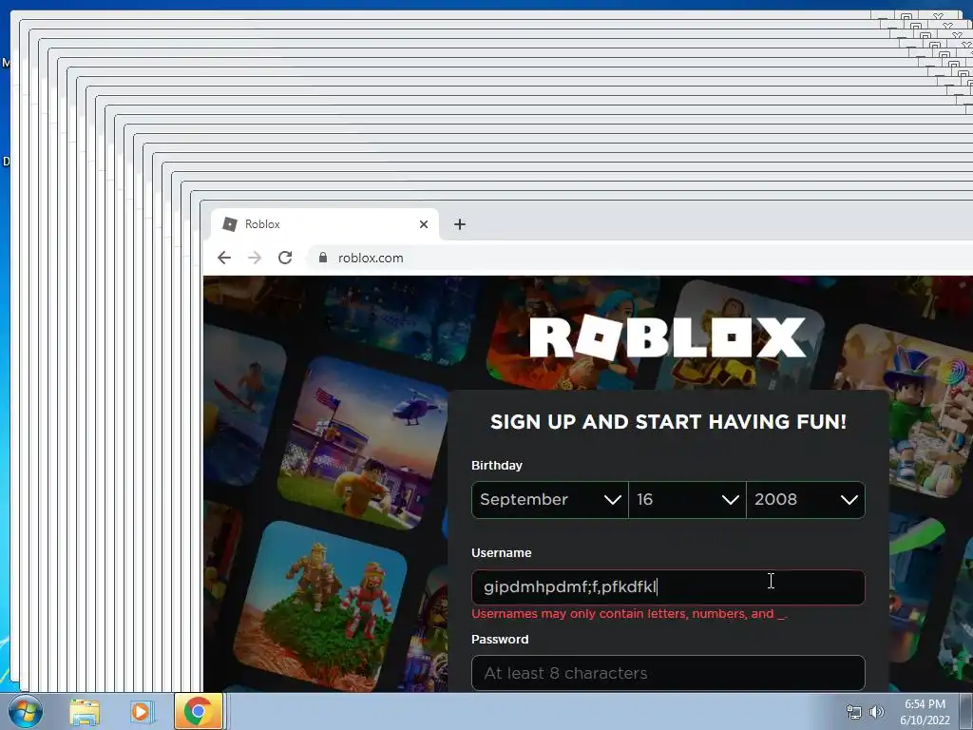Open a new tab with the plus button
The width and height of the screenshot is (973, 730).
[x=459, y=224]
